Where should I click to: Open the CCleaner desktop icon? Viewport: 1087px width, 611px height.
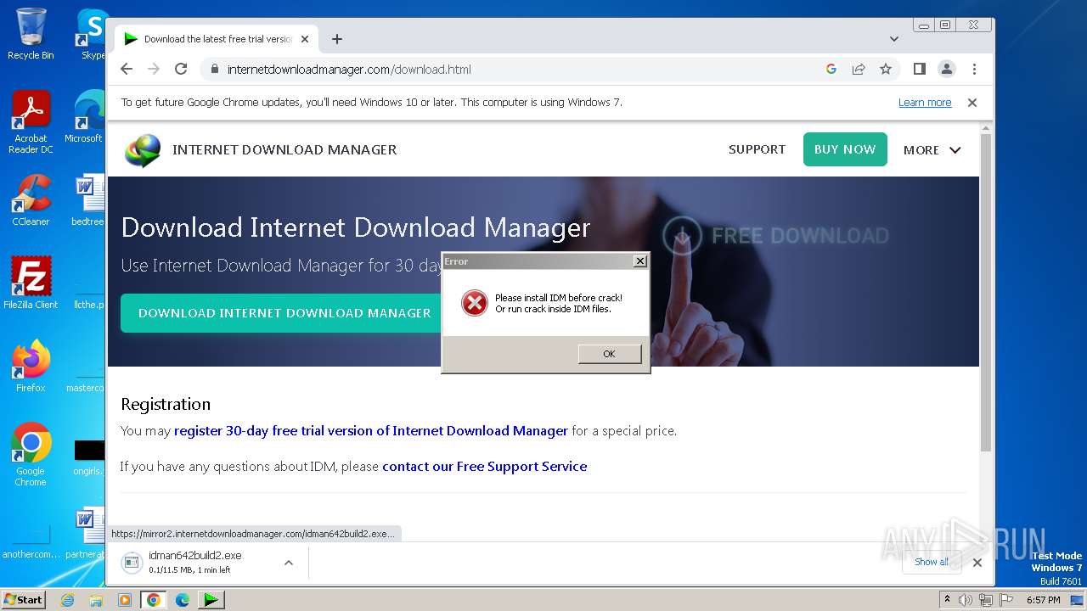pos(31,200)
